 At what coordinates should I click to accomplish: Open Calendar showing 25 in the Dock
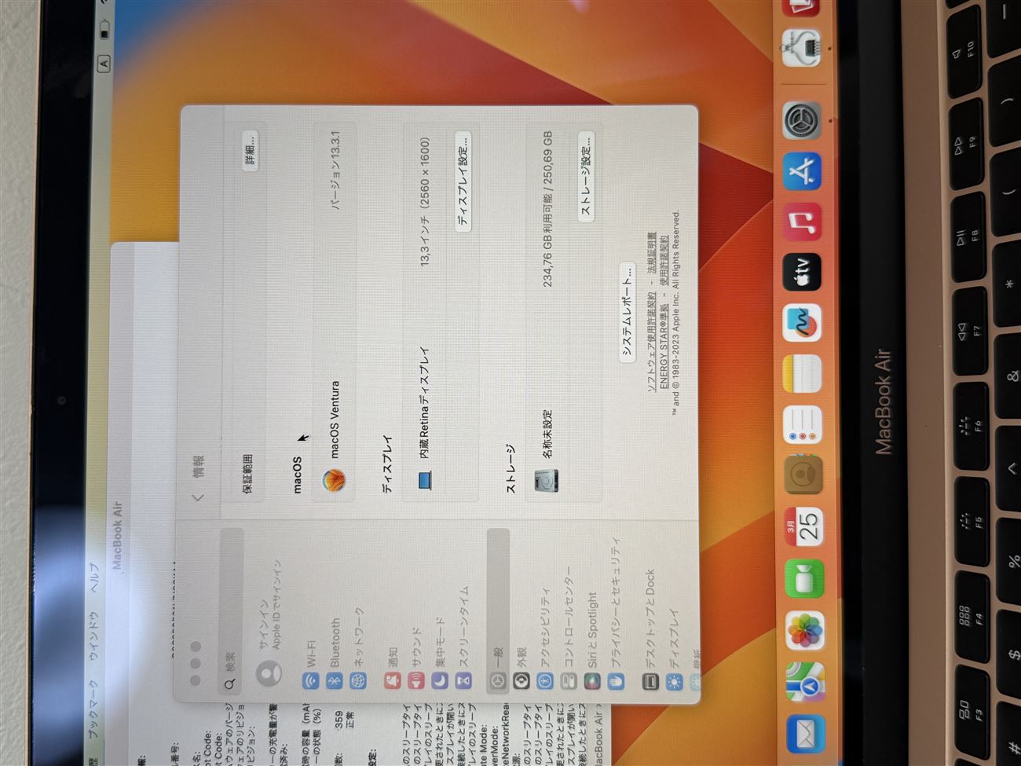[x=804, y=527]
